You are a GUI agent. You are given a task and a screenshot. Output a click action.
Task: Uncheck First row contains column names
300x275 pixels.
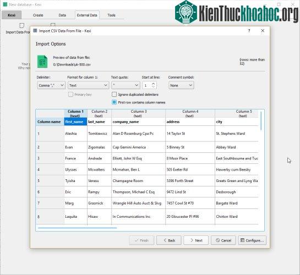pyautogui.click(x=114, y=102)
